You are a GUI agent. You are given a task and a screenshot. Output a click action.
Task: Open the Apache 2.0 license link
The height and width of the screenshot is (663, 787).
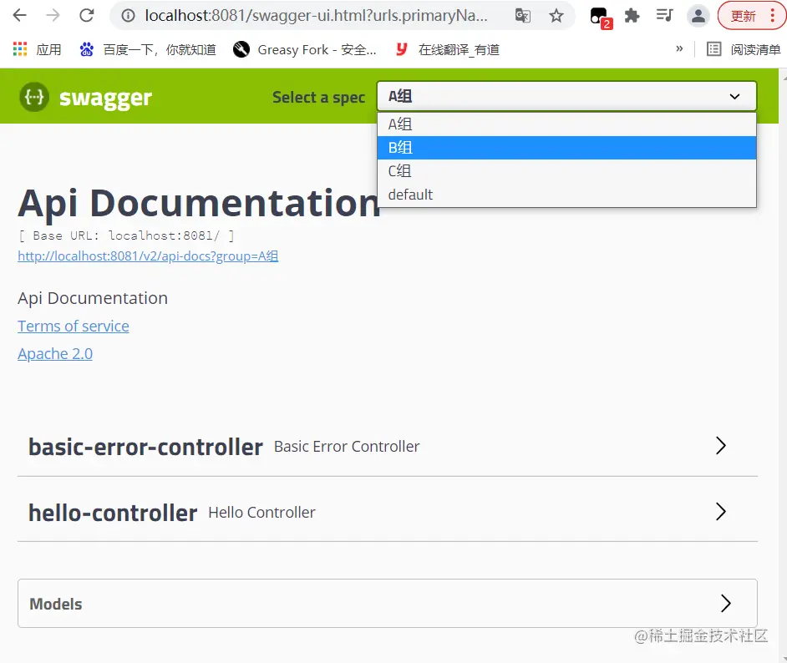55,354
